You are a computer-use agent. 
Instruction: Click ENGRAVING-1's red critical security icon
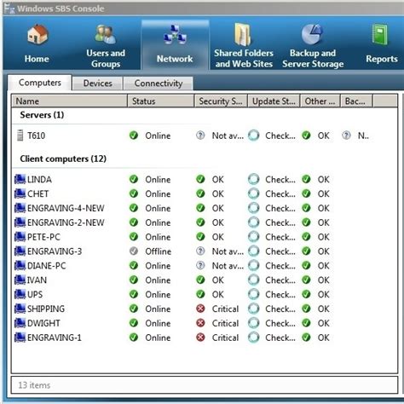pos(200,338)
